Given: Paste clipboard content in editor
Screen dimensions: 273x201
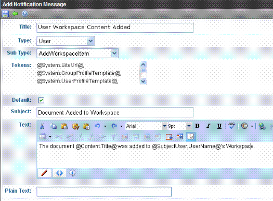Looking at the screenshot, I should (64, 126).
